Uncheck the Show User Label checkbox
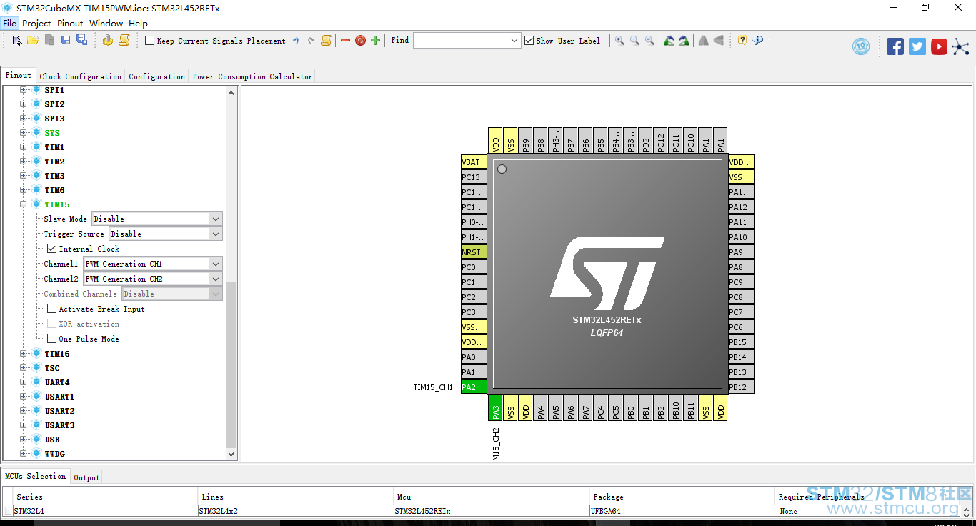The width and height of the screenshot is (976, 526). pyautogui.click(x=529, y=41)
